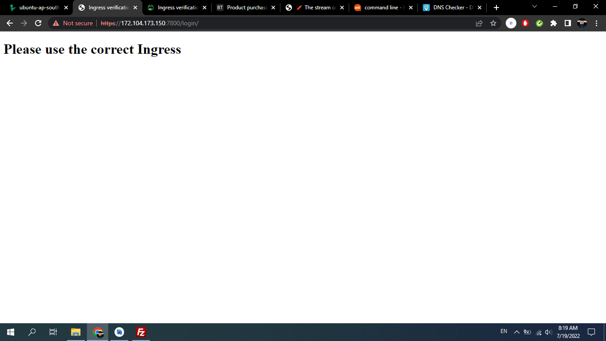Image resolution: width=606 pixels, height=341 pixels.
Task: Open the clock showing 8:19 AM
Action: (x=568, y=332)
